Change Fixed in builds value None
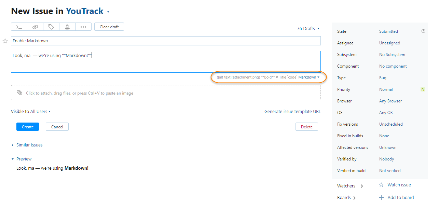 tap(384, 136)
